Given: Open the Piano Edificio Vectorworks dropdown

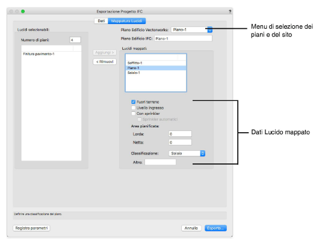Looking at the screenshot, I should point(191,29).
